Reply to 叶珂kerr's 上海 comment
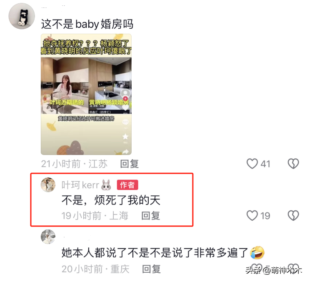 151,216
